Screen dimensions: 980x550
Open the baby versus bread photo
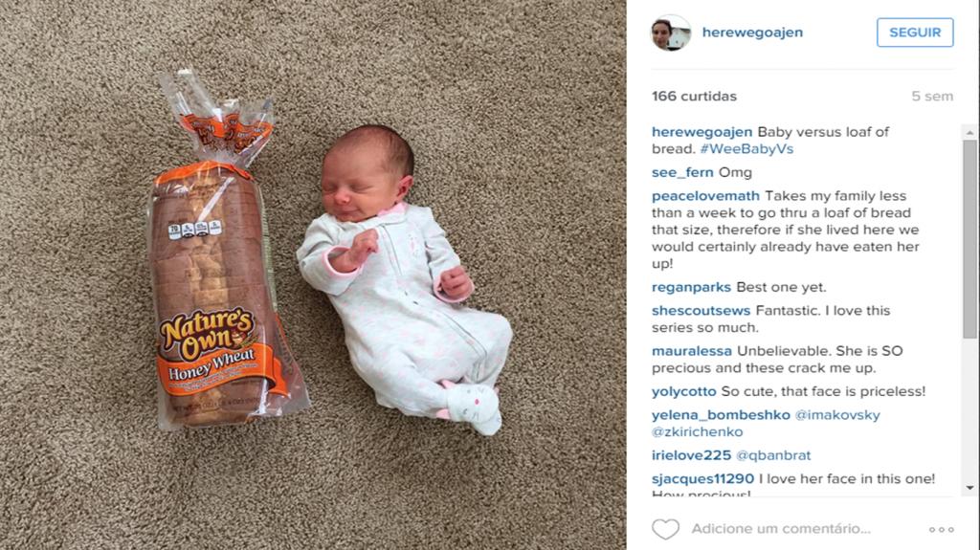coord(313,275)
